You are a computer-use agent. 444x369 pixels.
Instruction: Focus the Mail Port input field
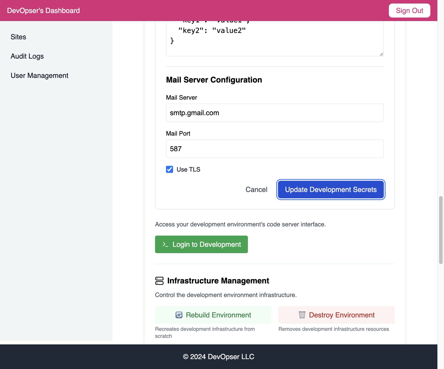(x=275, y=149)
